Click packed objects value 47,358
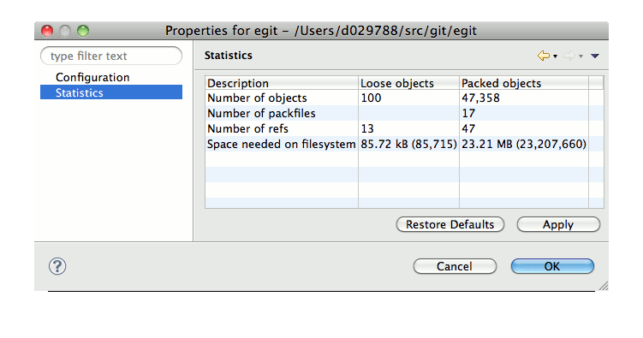The height and width of the screenshot is (338, 643). point(480,98)
